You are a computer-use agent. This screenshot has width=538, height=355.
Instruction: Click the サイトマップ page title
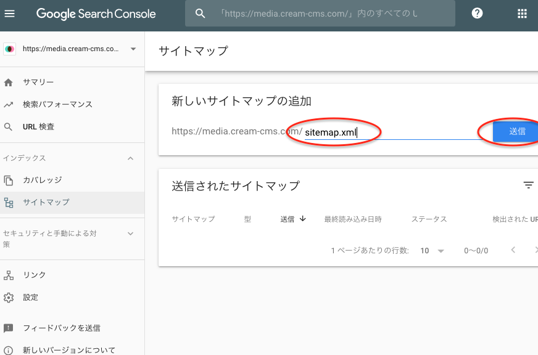193,51
